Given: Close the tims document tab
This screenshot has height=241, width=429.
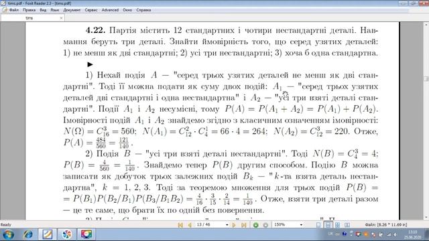Looking at the screenshot, I should tap(61, 18).
